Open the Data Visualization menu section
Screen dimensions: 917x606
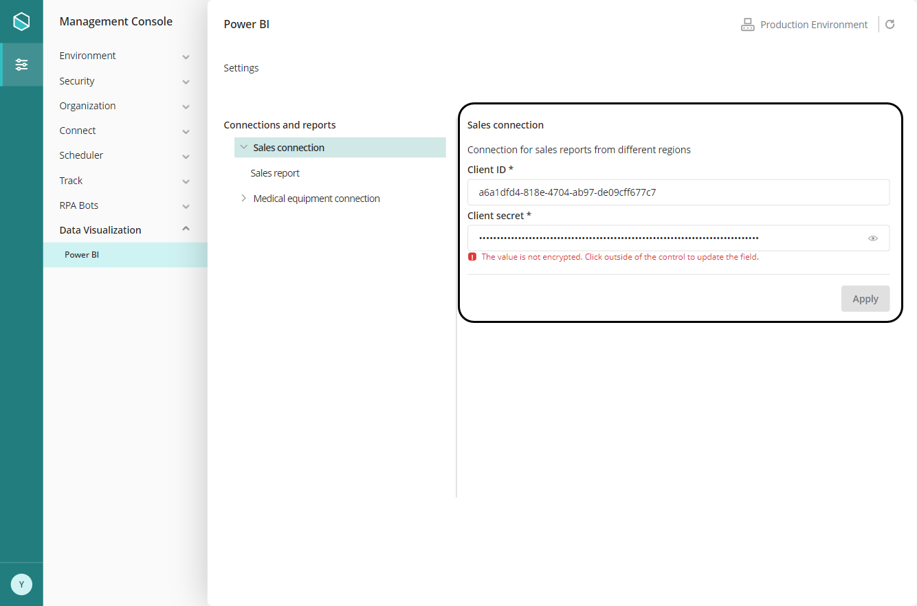125,230
